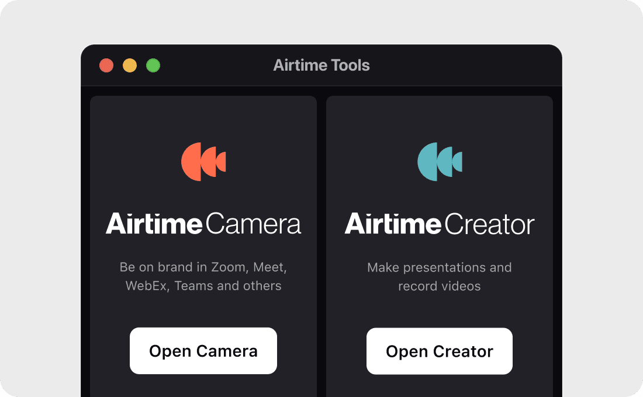Click 'Make presentations and record videos' text
The height and width of the screenshot is (397, 643).
(x=440, y=277)
